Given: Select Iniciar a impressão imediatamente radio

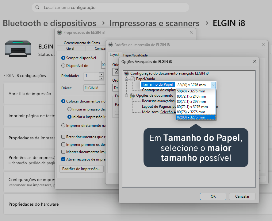Looking at the screenshot, I should point(69,117).
